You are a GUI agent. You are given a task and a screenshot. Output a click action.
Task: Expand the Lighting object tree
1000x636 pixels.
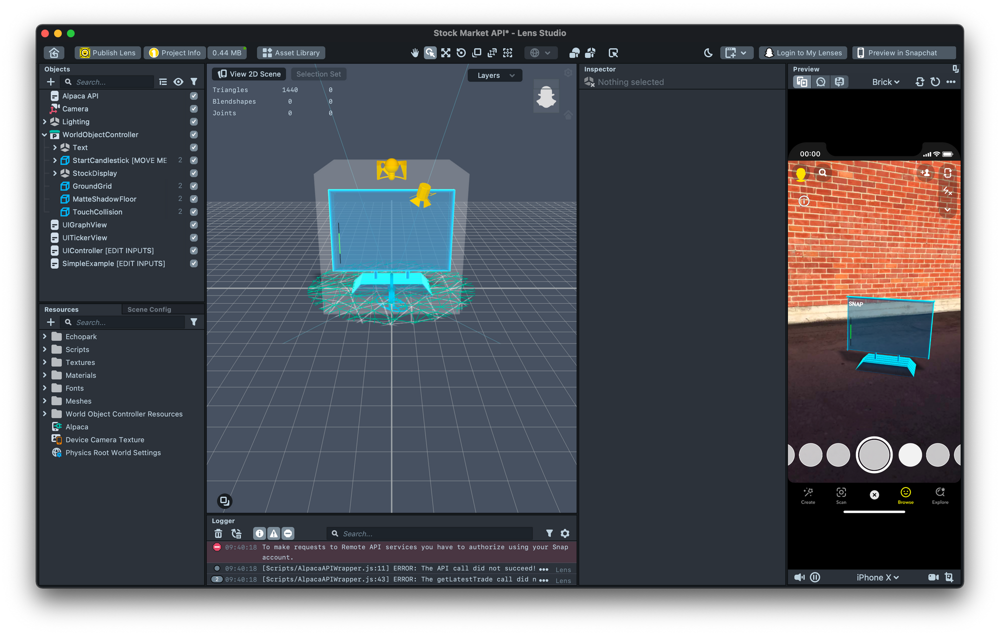coord(44,121)
